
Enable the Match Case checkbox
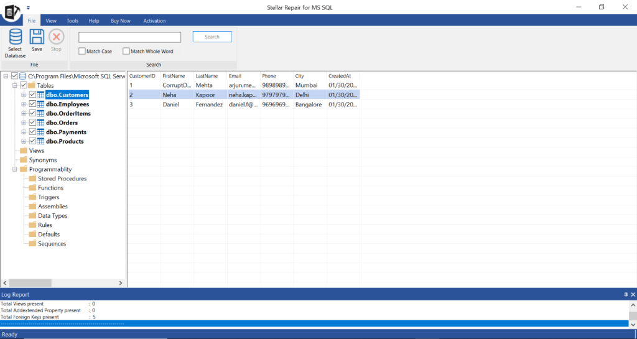[82, 51]
